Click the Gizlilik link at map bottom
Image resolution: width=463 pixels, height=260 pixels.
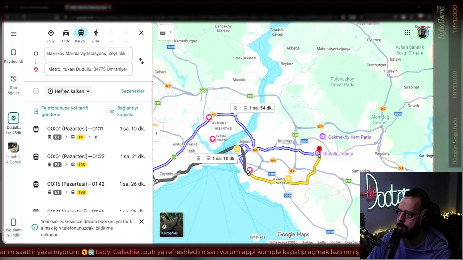point(336,242)
